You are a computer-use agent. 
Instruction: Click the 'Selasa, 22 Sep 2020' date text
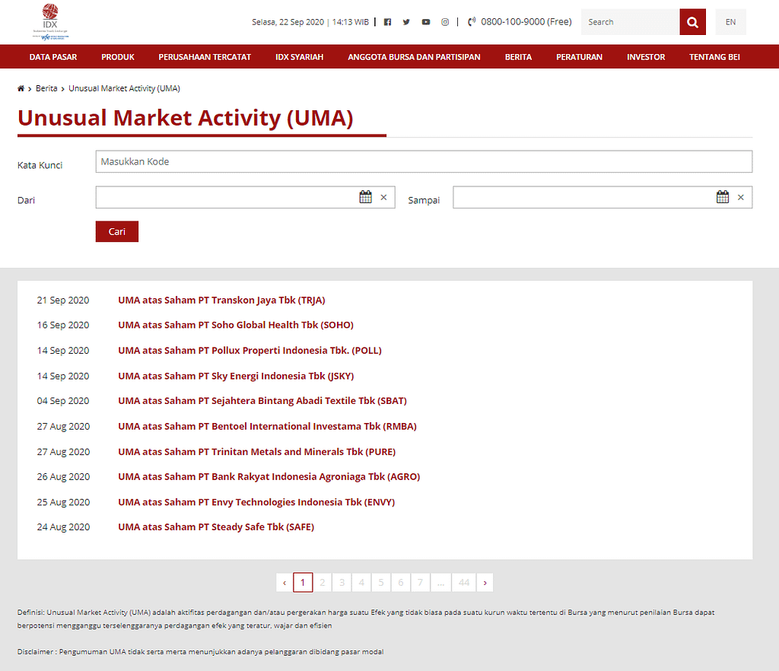tap(288, 22)
